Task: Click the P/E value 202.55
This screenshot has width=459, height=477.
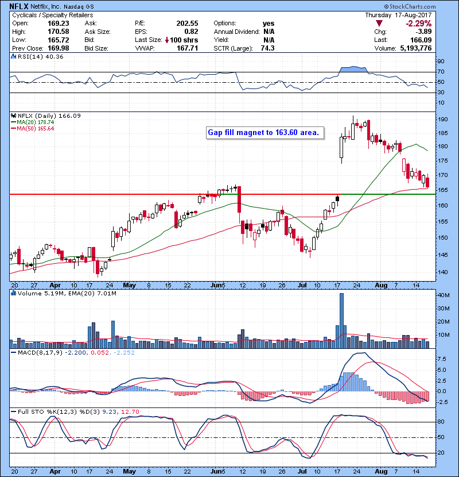Action: click(x=187, y=24)
